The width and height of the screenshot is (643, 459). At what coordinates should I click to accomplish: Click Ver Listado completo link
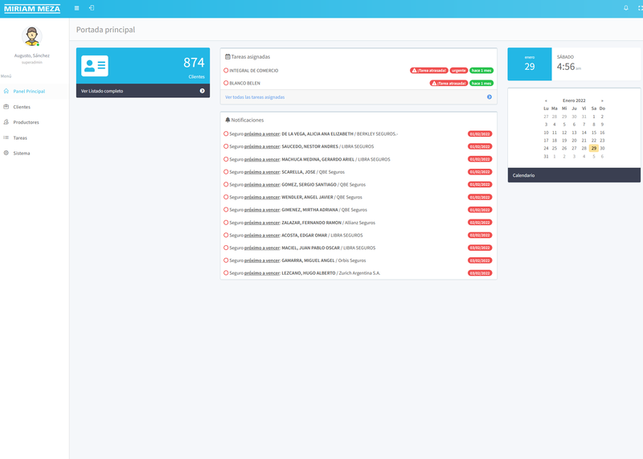pyautogui.click(x=102, y=91)
